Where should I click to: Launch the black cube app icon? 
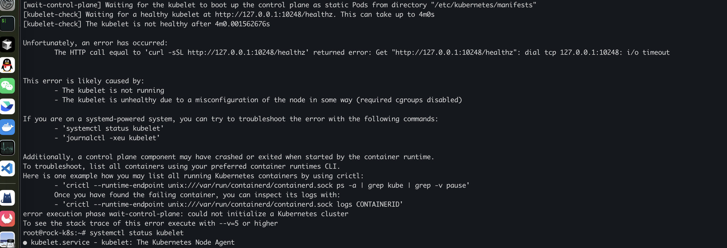coord(7,44)
